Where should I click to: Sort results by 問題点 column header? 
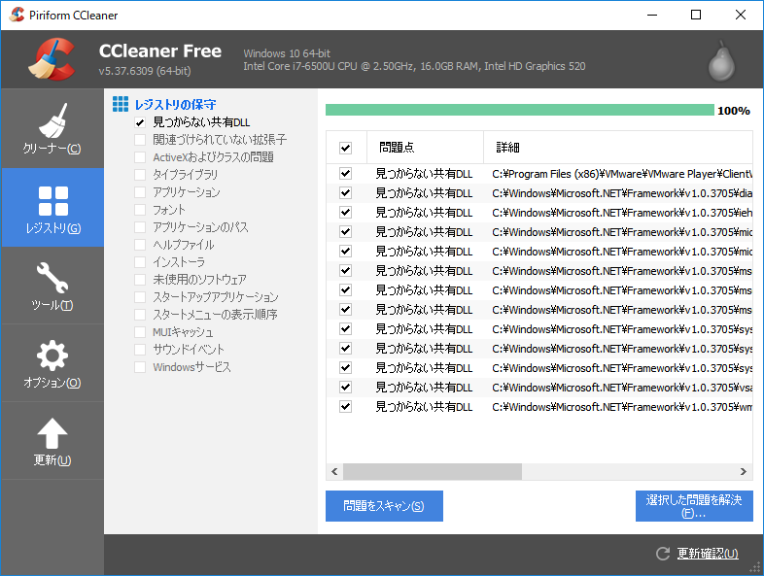(425, 147)
